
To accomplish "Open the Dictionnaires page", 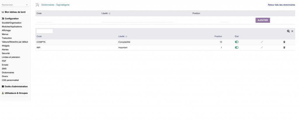I will point(8,73).
